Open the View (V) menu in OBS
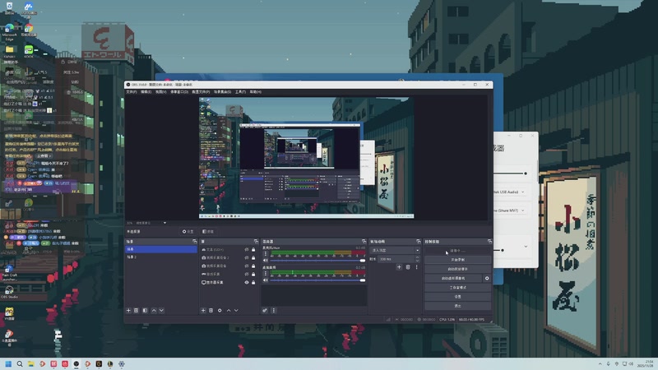Viewport: 658px width, 370px height. point(160,92)
